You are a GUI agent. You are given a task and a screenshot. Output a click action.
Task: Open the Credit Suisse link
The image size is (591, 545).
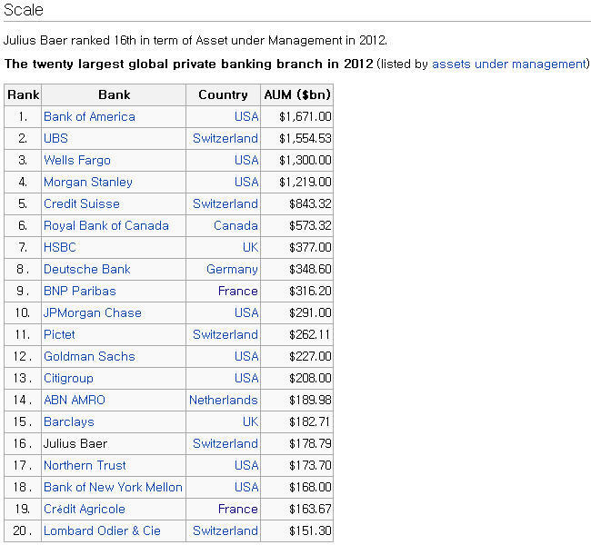82,203
